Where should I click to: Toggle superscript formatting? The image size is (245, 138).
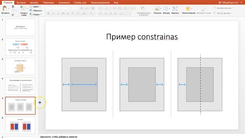68,13
